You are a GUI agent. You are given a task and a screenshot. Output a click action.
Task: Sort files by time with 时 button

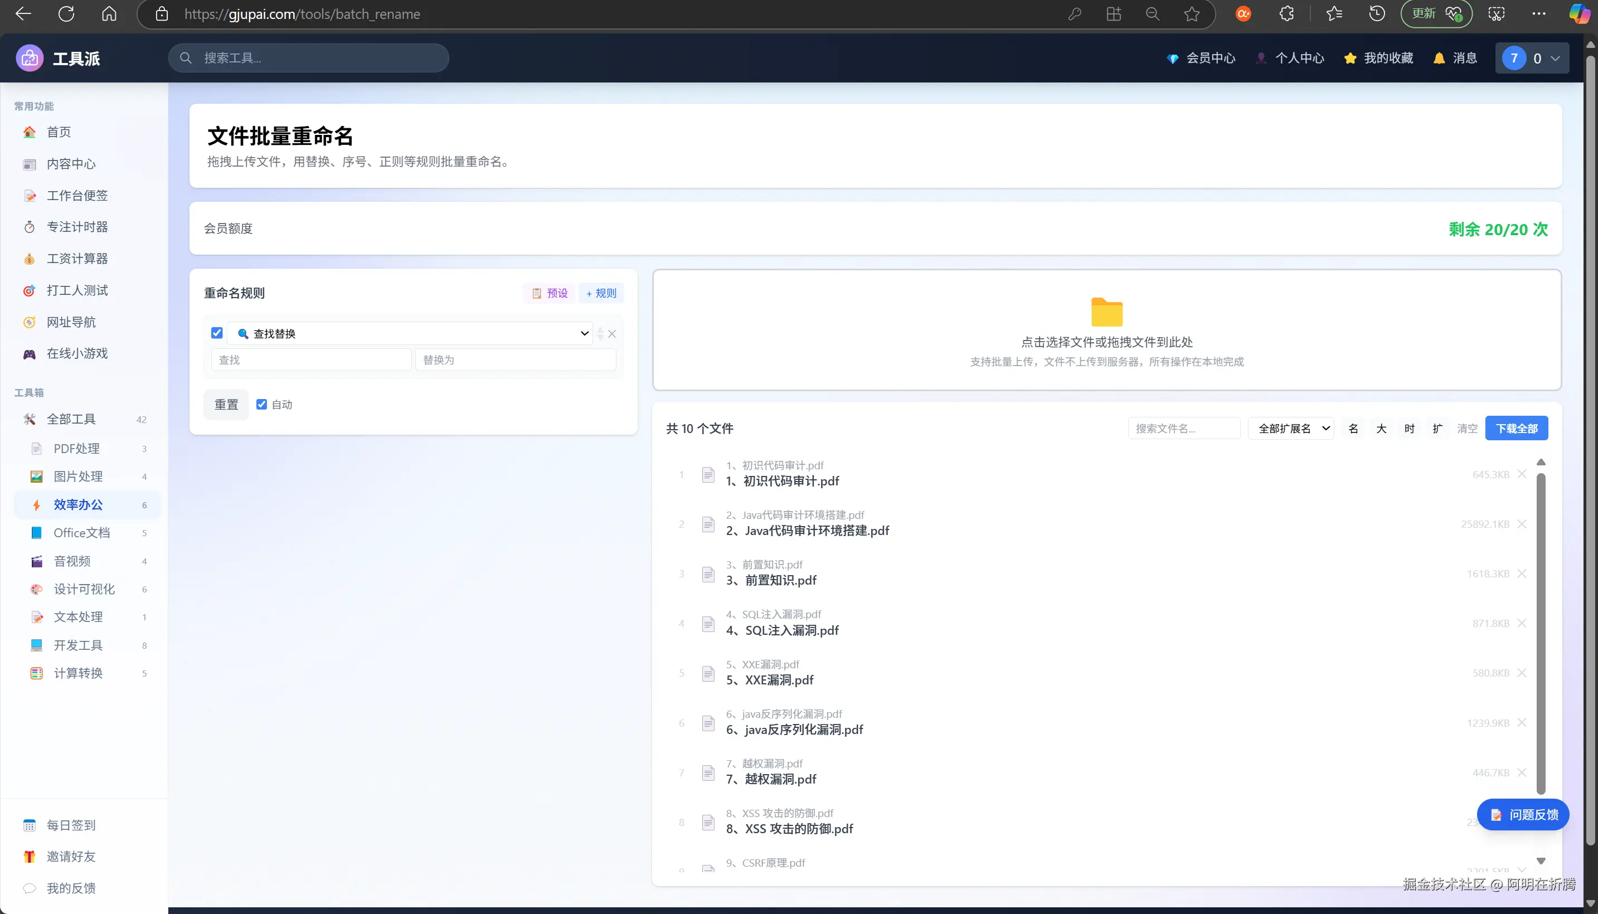pos(1409,428)
